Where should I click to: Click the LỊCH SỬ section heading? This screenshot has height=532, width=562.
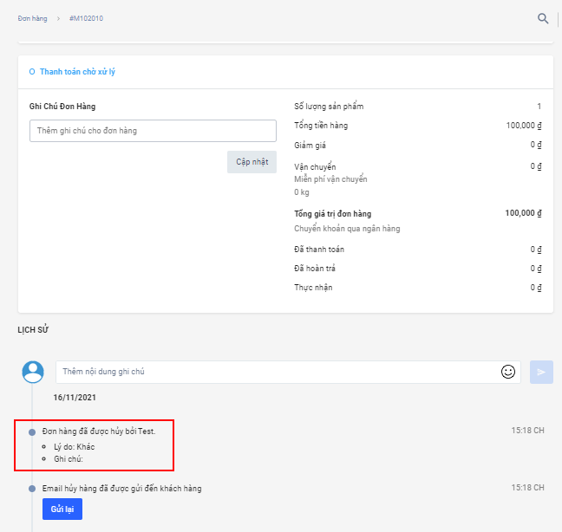(x=32, y=329)
